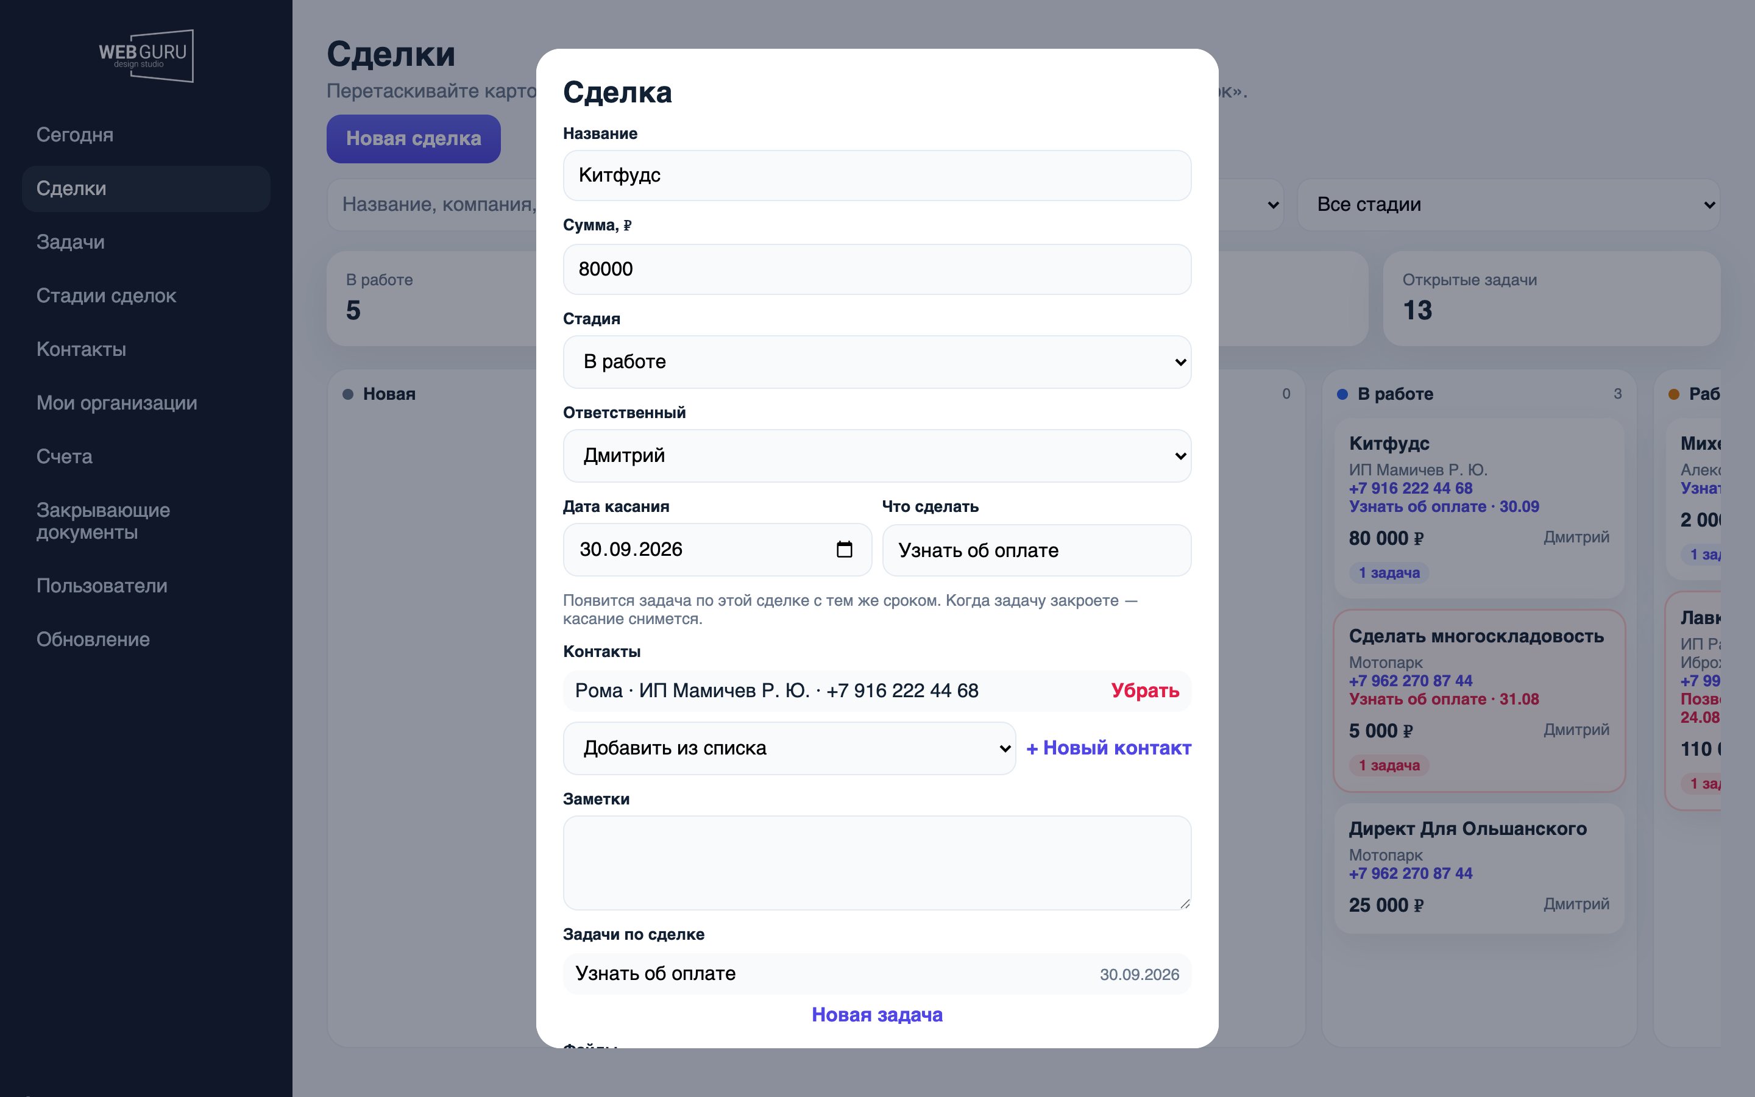Click the Новая сделка button

[x=413, y=138]
